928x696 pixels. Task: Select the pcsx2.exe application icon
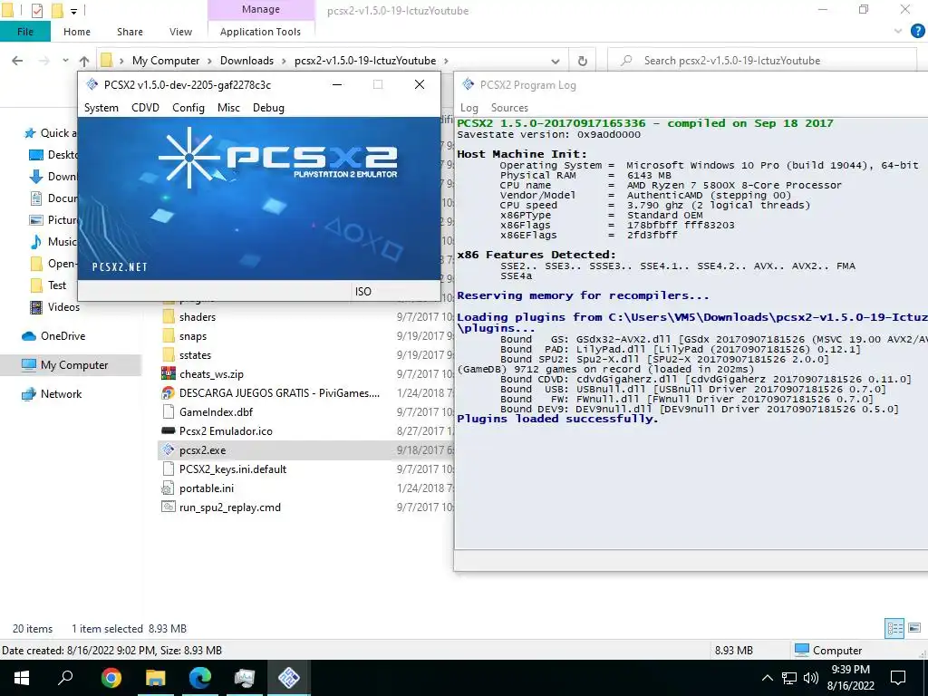(168, 450)
